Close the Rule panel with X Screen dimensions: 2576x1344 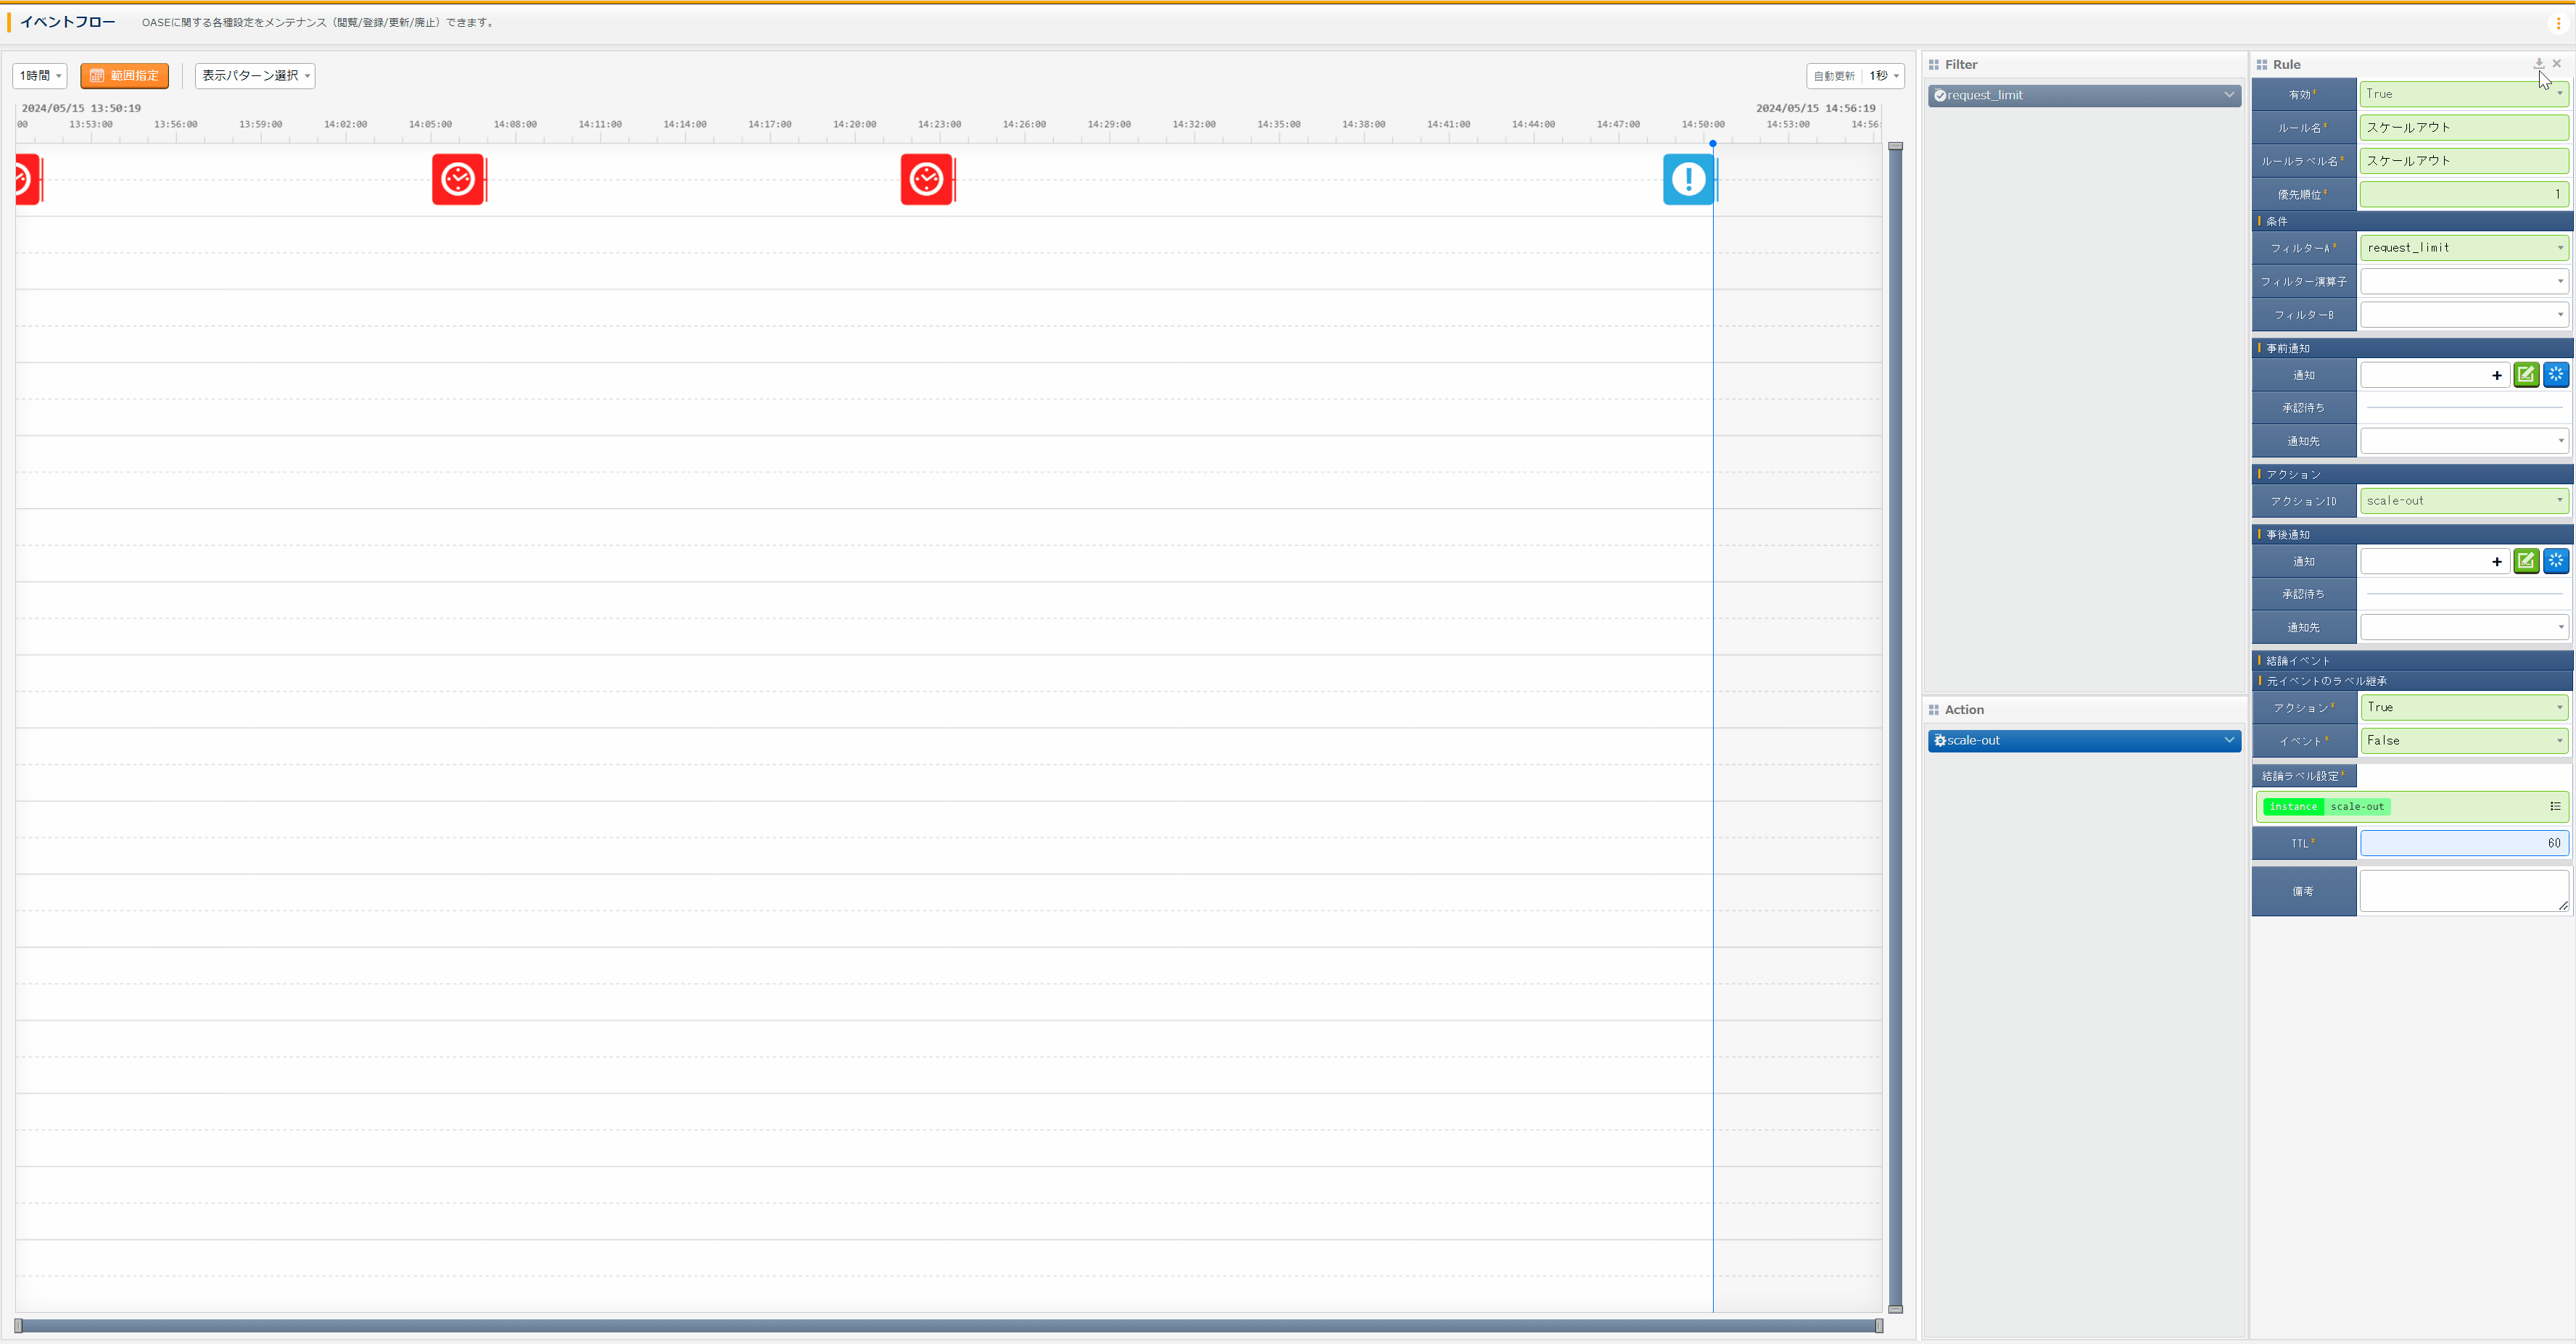pos(2557,64)
